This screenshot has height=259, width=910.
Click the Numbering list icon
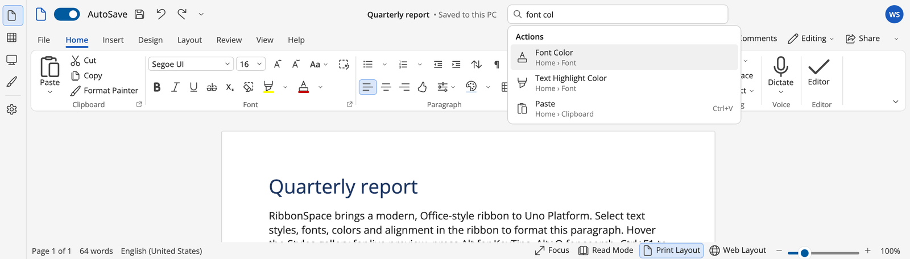403,64
